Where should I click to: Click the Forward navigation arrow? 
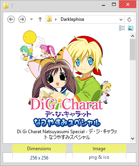[x=22, y=19]
